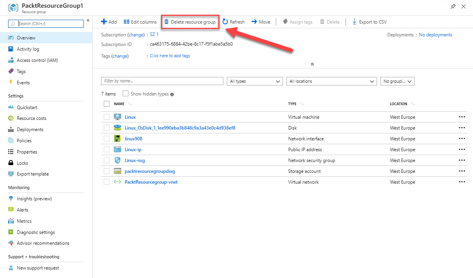Open more options for Linux virtual machine row
Screen dimensions: 473x278
[x=461, y=117]
